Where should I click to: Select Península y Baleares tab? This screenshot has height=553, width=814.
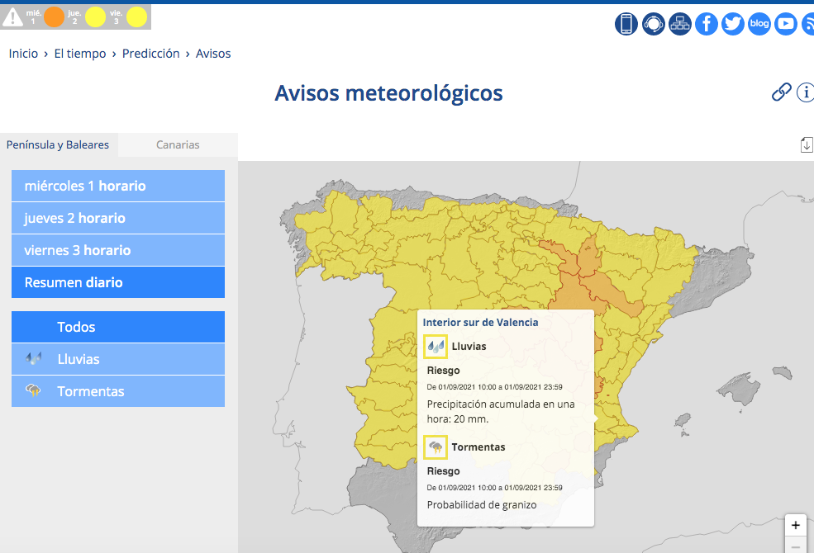click(58, 144)
